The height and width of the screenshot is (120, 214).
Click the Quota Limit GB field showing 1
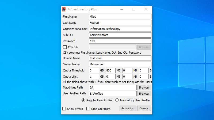(94, 77)
